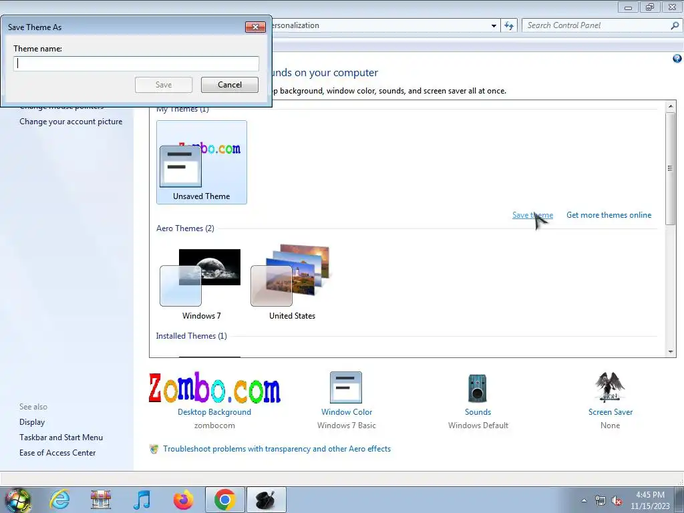The height and width of the screenshot is (513, 684).
Task: Open Troubleshoot problems with transparency link
Action: [x=277, y=449]
